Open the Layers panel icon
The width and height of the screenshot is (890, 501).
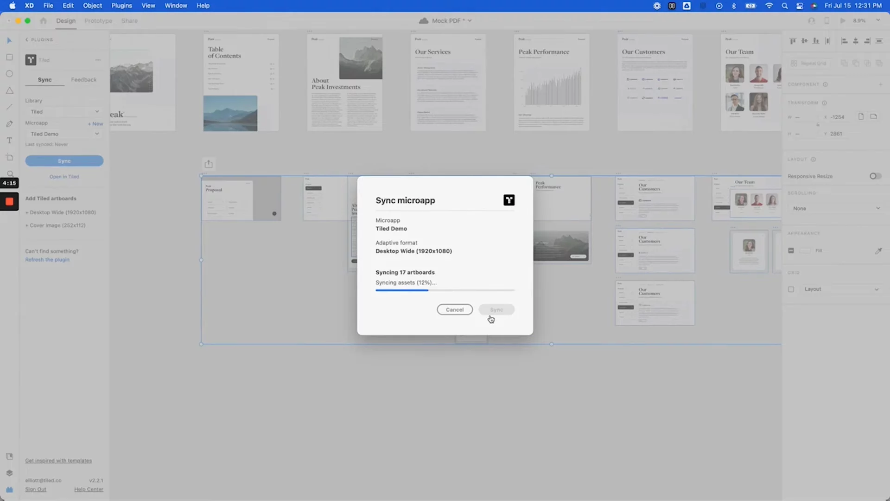click(x=9, y=473)
